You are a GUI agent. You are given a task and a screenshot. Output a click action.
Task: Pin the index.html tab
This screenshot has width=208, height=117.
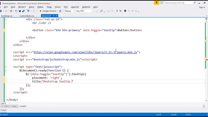(54, 16)
